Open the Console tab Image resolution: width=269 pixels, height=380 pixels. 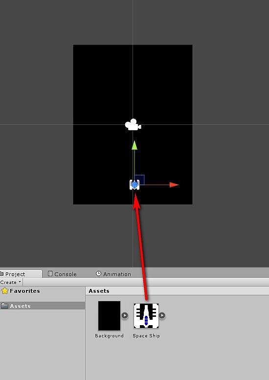(x=62, y=274)
